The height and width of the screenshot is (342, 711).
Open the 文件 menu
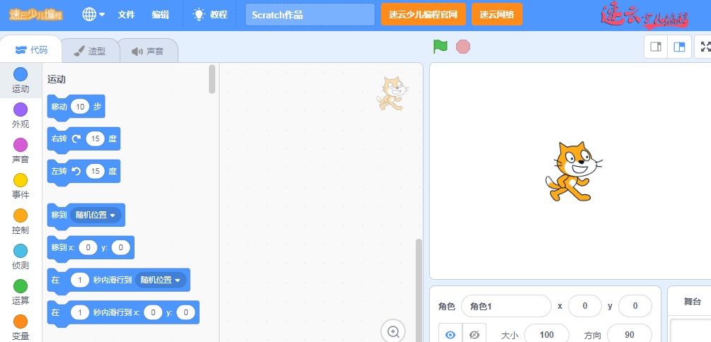coord(127,14)
